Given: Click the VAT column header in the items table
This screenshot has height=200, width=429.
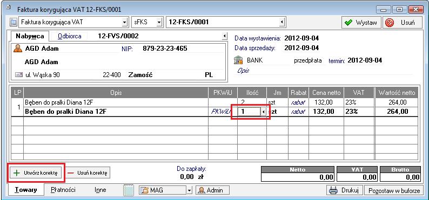Looking at the screenshot, I should coord(358,93).
